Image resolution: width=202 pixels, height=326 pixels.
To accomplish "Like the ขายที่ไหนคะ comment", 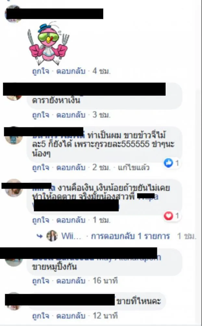I will (x=41, y=316).
